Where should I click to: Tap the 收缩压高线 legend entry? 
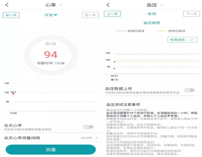131,31
